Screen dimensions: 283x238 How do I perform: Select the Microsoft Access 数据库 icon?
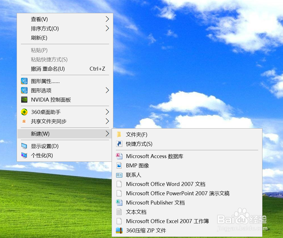(119, 156)
